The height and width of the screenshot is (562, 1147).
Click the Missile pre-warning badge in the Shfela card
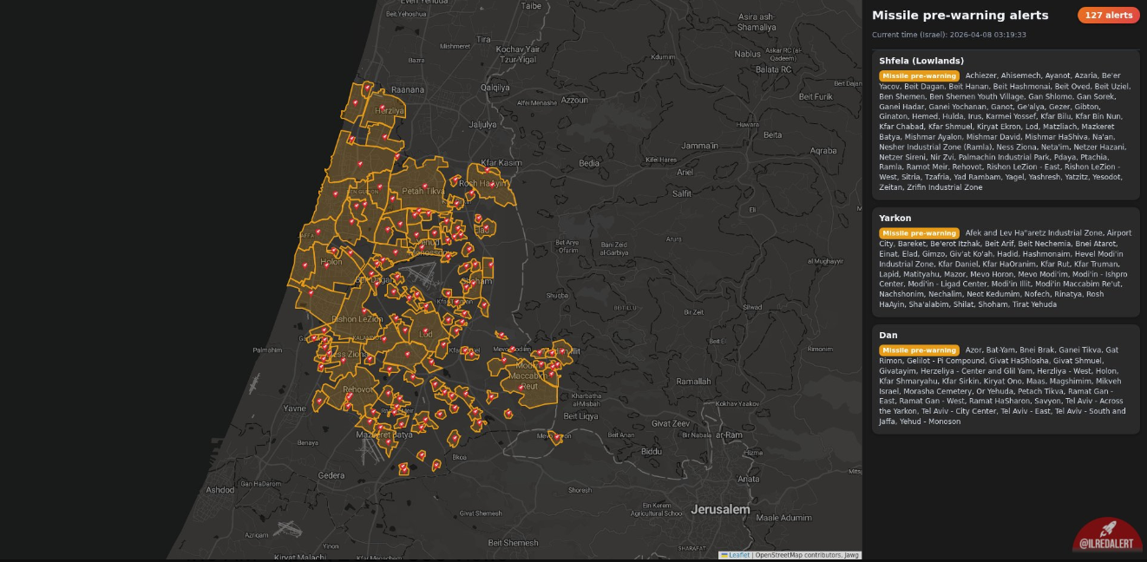pos(920,76)
